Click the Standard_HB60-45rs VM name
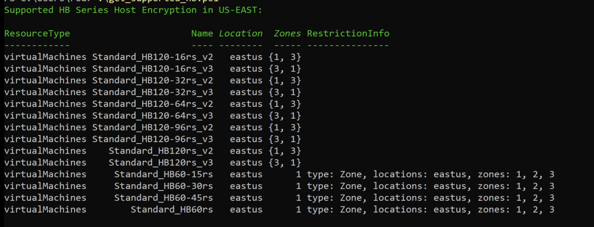The height and width of the screenshot is (227, 594). click(163, 198)
